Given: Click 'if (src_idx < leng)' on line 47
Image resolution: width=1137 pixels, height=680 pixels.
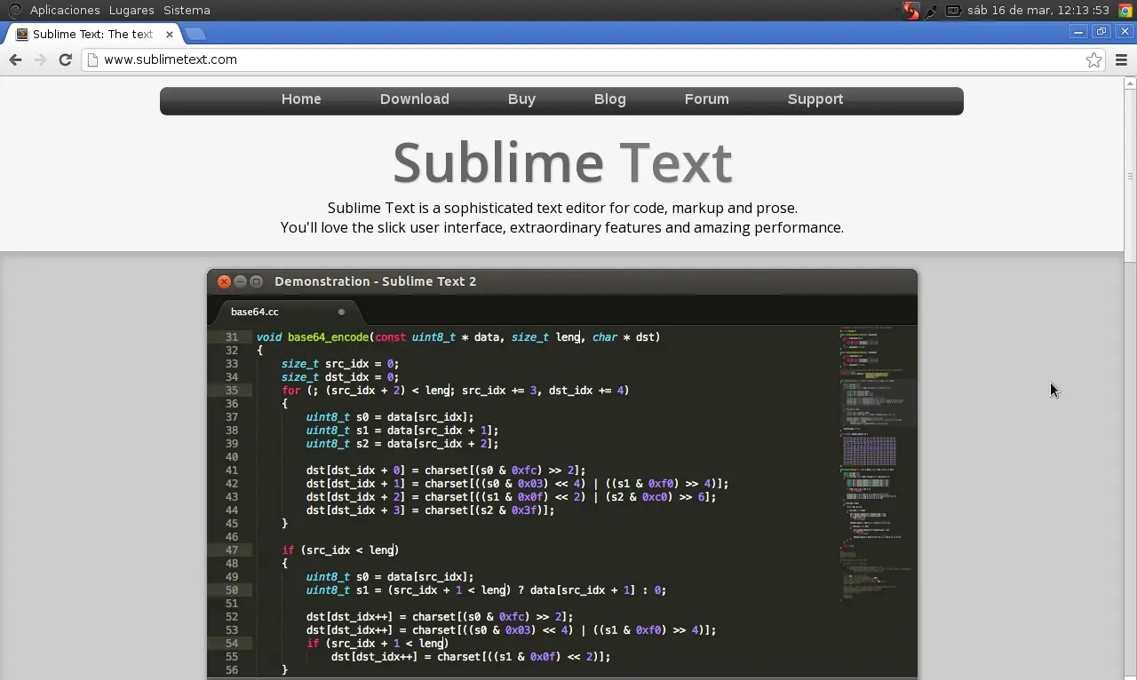Looking at the screenshot, I should point(340,550).
